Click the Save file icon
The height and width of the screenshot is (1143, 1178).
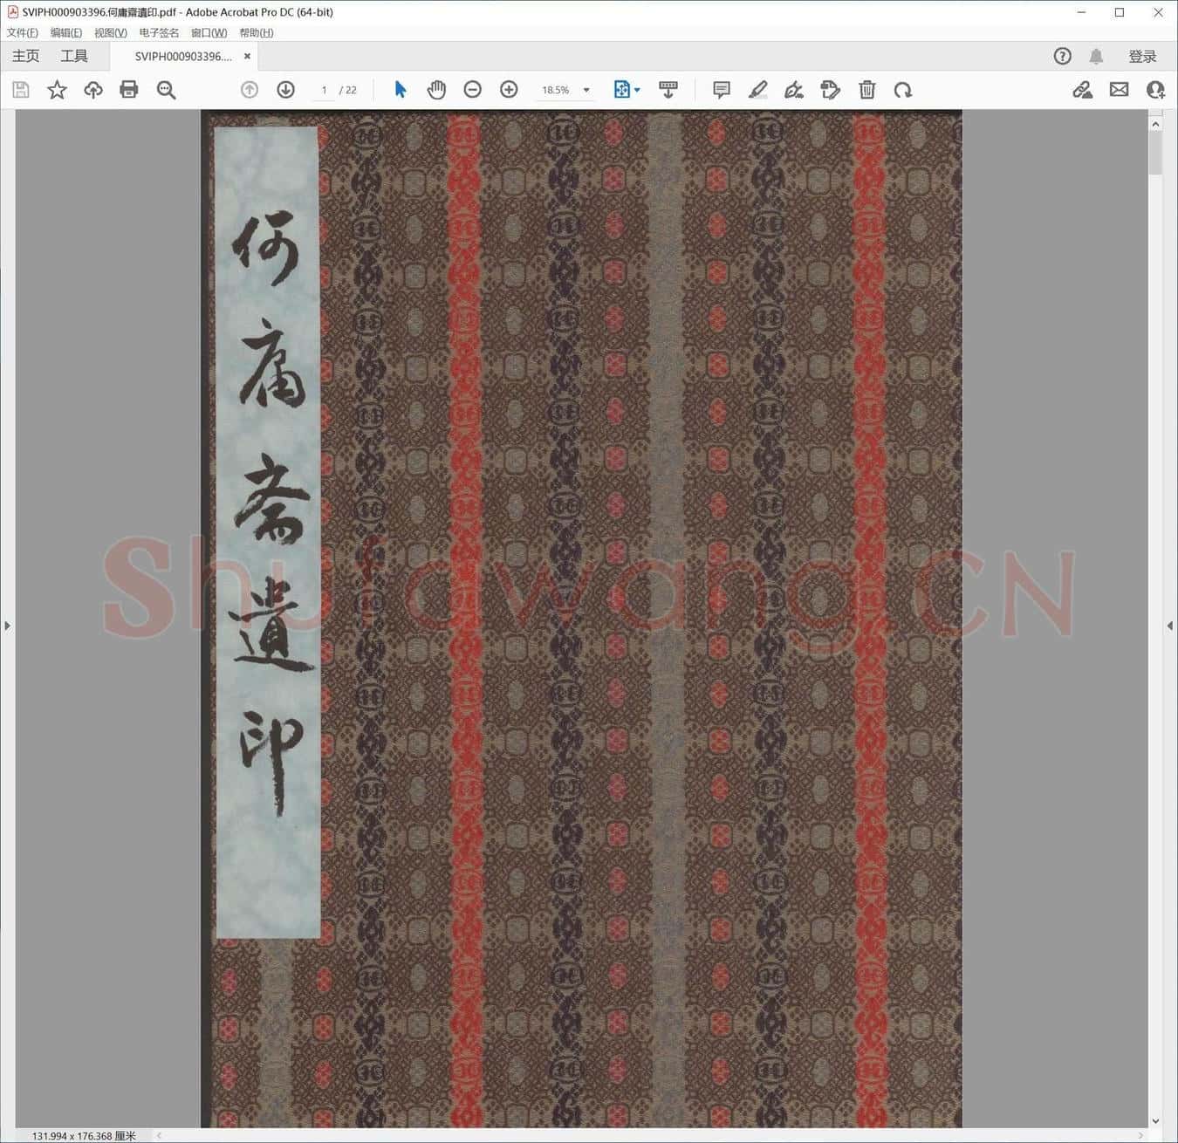21,90
